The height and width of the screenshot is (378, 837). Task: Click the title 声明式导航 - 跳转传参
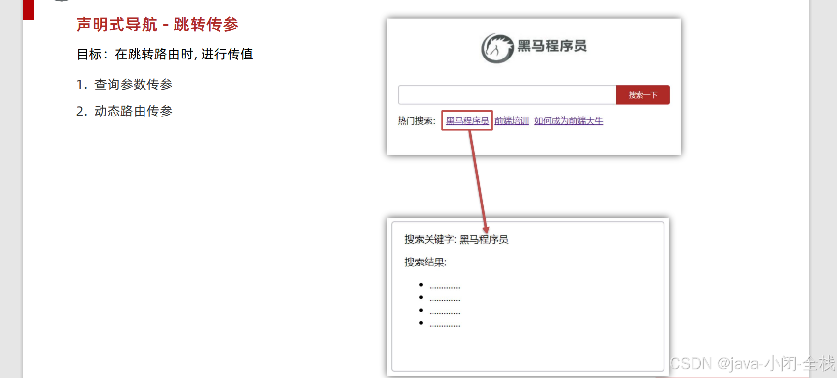coord(157,25)
